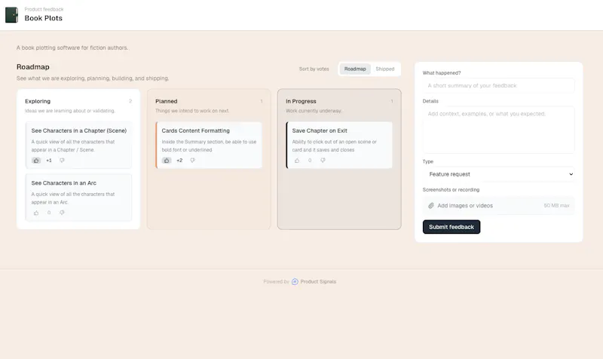This screenshot has width=603, height=359.
Task: Open the Cards Content Formatting card
Action: coord(209,145)
